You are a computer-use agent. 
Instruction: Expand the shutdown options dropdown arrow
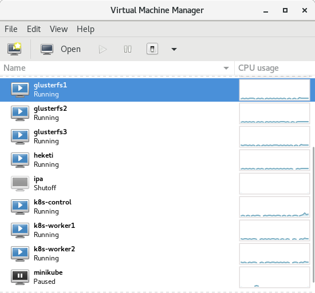174,49
